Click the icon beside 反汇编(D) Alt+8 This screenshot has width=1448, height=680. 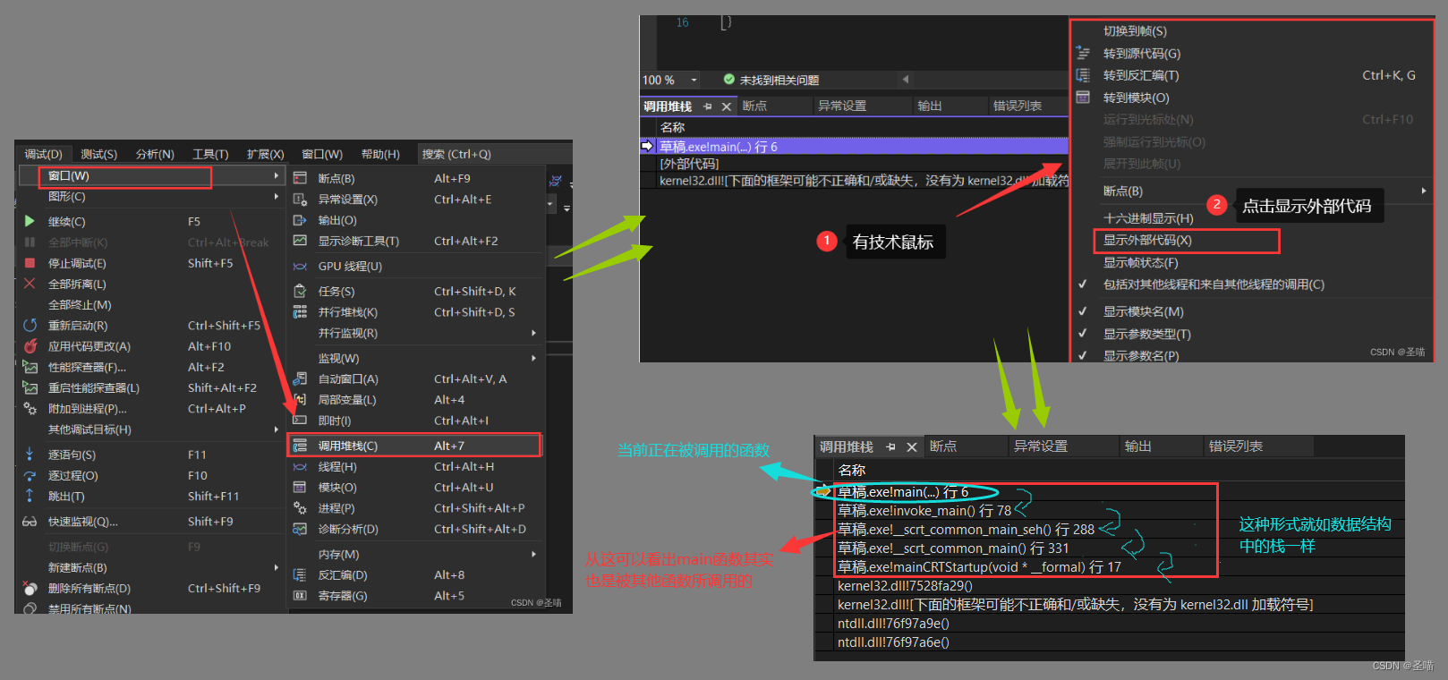coord(300,574)
